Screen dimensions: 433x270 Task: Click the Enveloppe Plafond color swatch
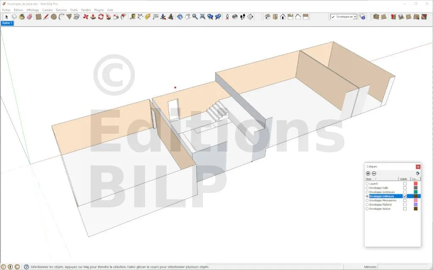pyautogui.click(x=416, y=205)
